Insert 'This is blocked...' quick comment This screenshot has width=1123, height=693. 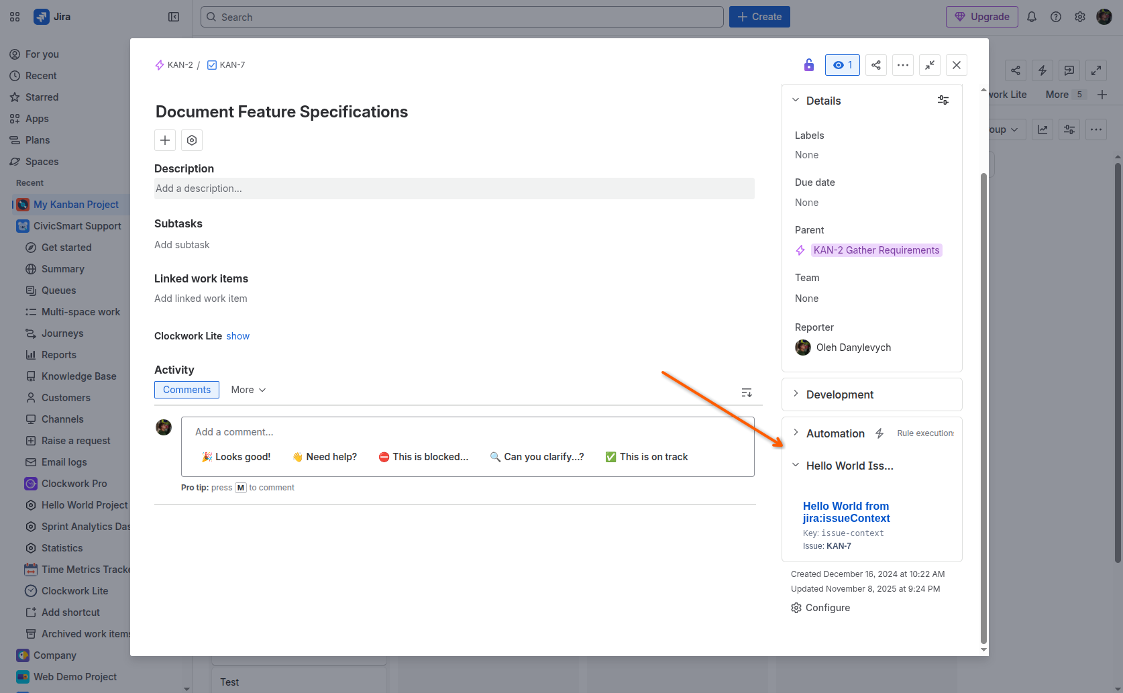pyautogui.click(x=423, y=457)
